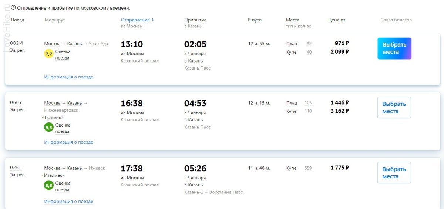This screenshot has height=209, width=444.
Task: Sort trains by Цена от header
Action: click(337, 20)
